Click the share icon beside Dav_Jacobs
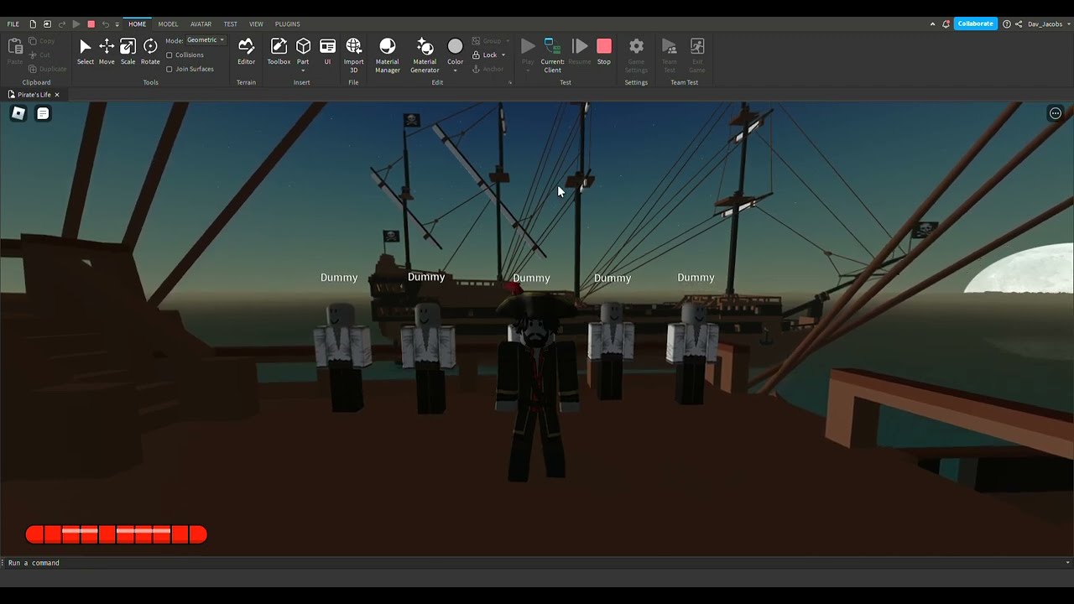Image resolution: width=1074 pixels, height=604 pixels. click(x=1019, y=24)
